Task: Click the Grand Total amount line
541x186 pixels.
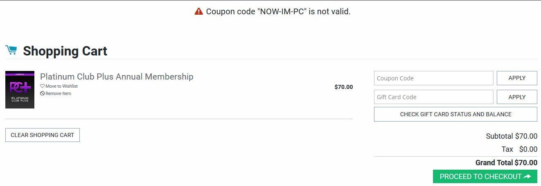Action: pos(506,163)
